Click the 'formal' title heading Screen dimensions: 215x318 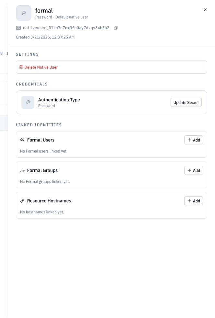pyautogui.click(x=44, y=11)
